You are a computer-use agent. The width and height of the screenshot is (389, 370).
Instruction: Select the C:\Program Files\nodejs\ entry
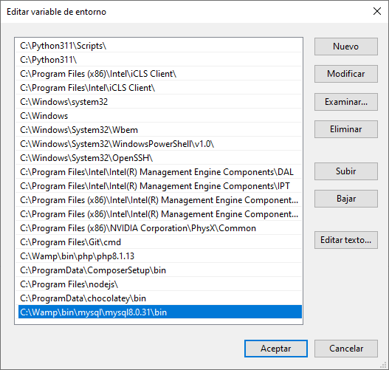pyautogui.click(x=159, y=284)
